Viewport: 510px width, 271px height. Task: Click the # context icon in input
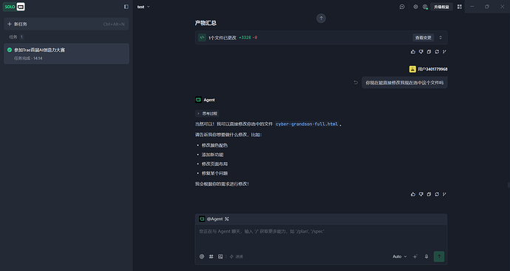pyautogui.click(x=211, y=257)
